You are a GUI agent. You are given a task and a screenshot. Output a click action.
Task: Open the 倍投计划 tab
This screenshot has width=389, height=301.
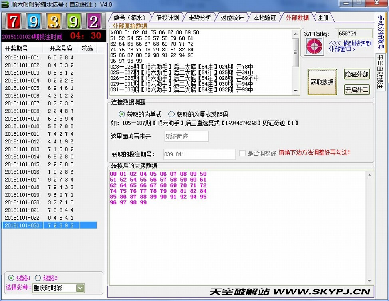167,18
